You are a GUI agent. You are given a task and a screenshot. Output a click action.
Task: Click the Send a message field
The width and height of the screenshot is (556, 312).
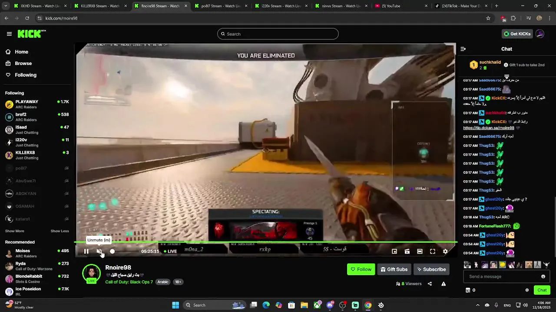tap(507, 276)
